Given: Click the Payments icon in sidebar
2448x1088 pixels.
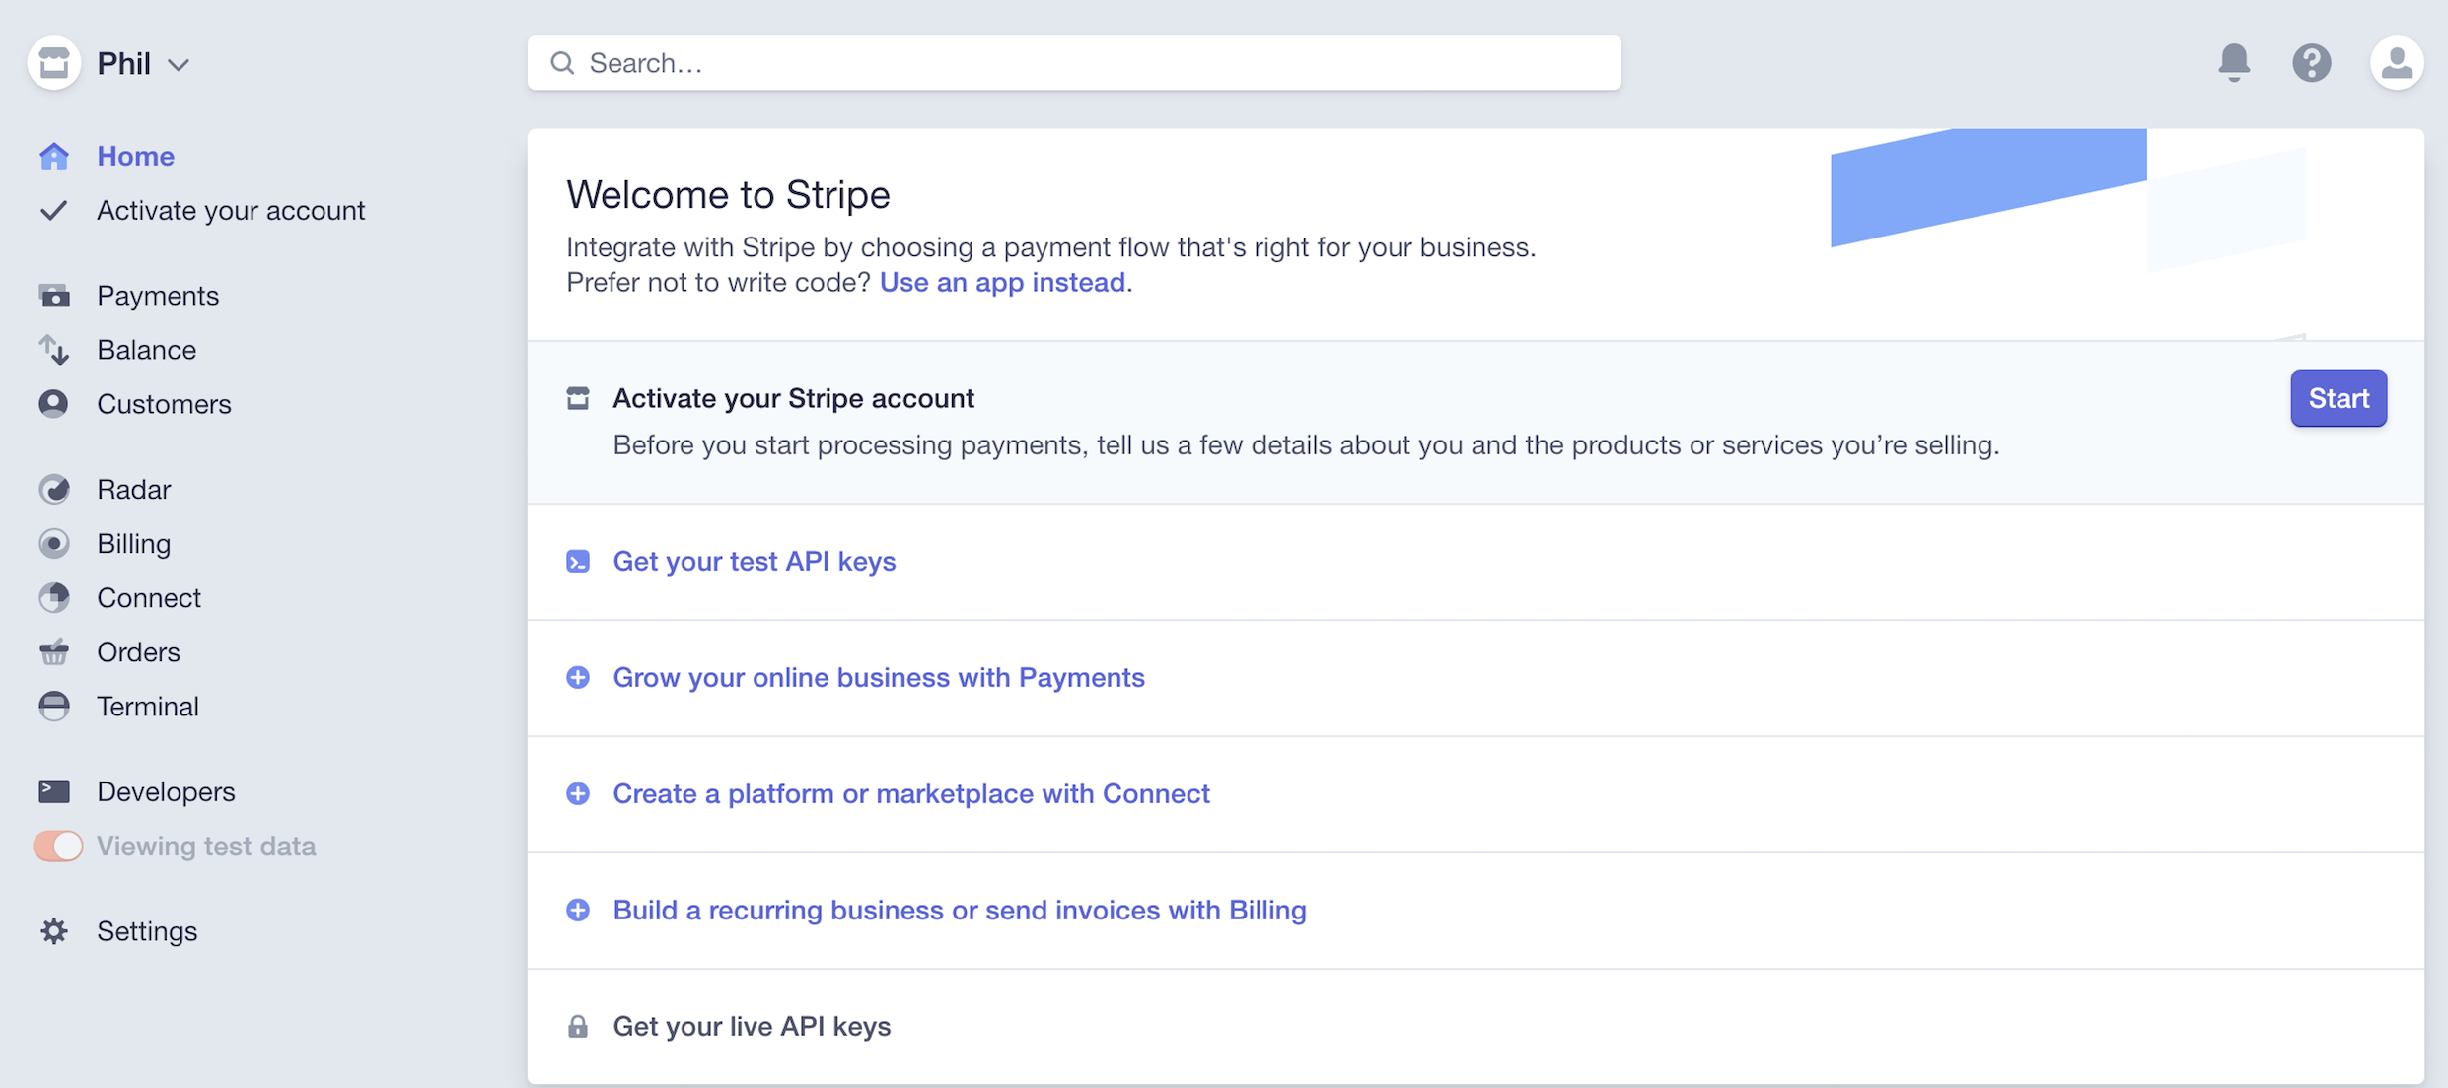Looking at the screenshot, I should coord(54,296).
